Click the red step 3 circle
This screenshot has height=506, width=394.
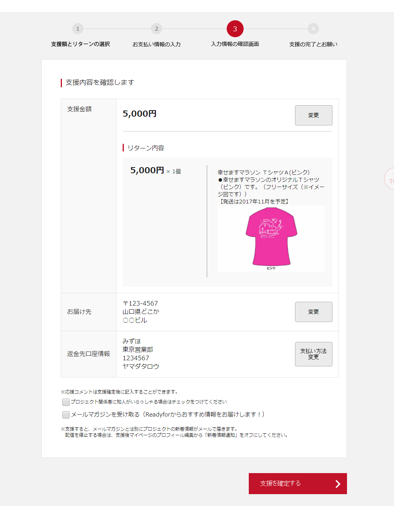point(235,29)
